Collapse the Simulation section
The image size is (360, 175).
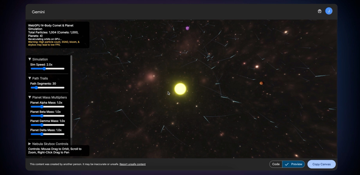point(38,59)
